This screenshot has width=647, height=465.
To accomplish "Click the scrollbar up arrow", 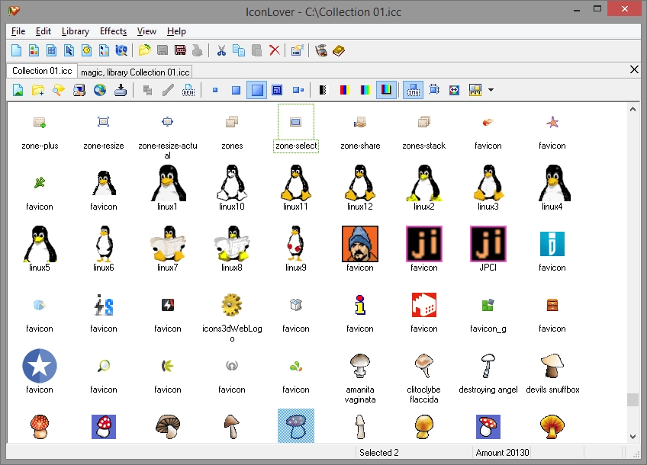I will (x=633, y=109).
